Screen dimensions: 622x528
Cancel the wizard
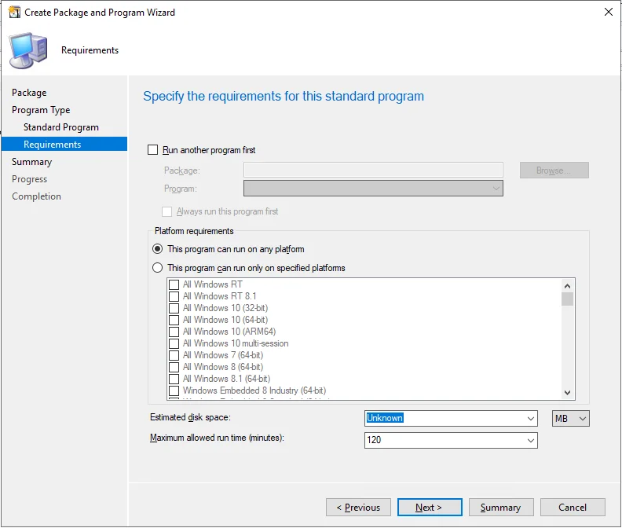tap(573, 508)
